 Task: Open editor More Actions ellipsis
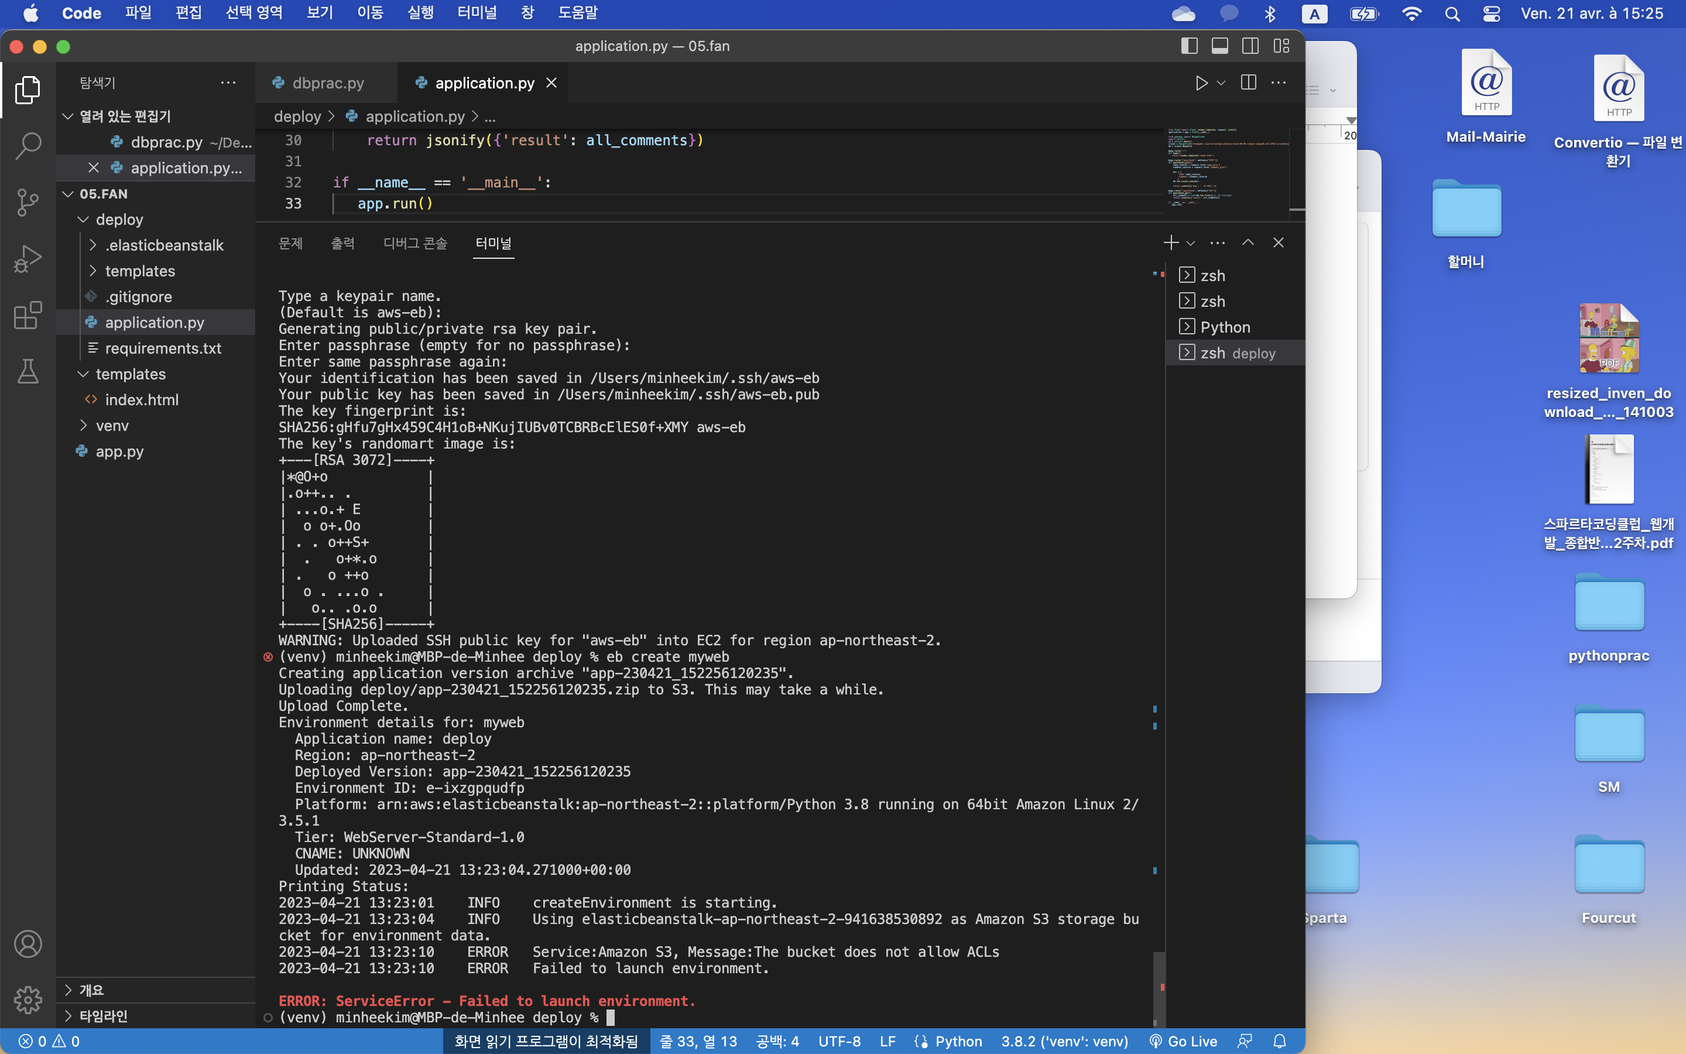[x=1279, y=83]
